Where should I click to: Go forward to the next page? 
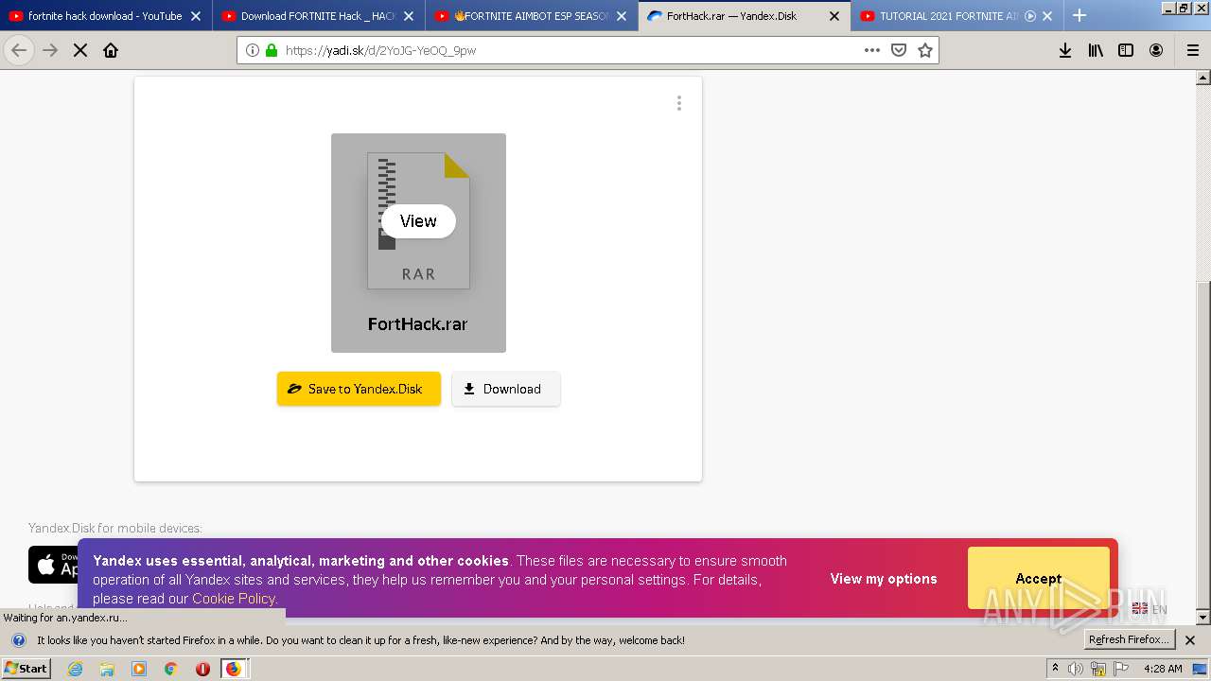50,50
